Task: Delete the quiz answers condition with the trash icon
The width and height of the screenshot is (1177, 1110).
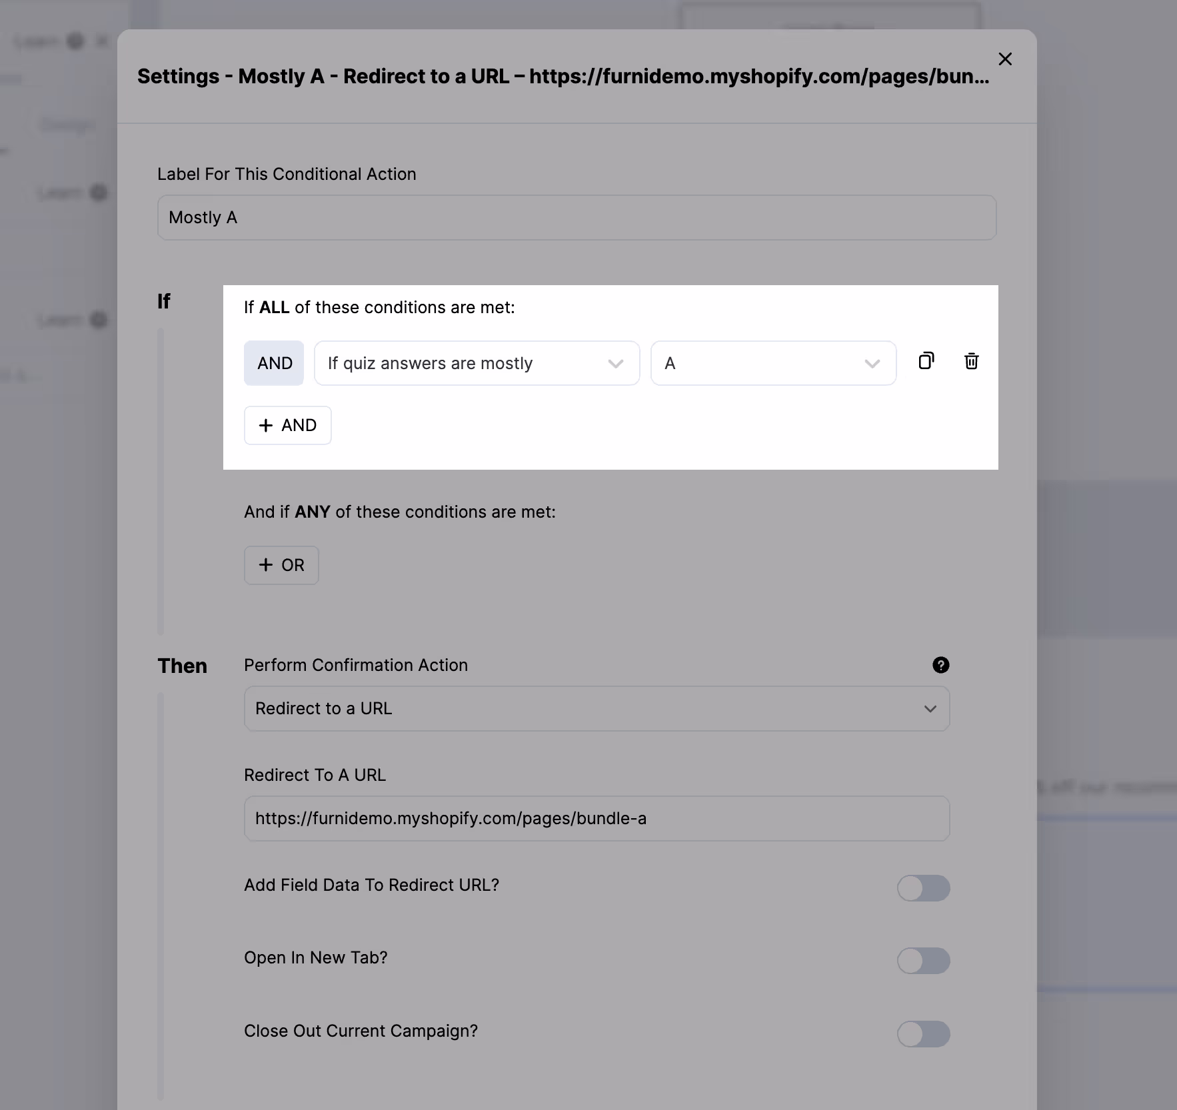Action: pos(972,361)
